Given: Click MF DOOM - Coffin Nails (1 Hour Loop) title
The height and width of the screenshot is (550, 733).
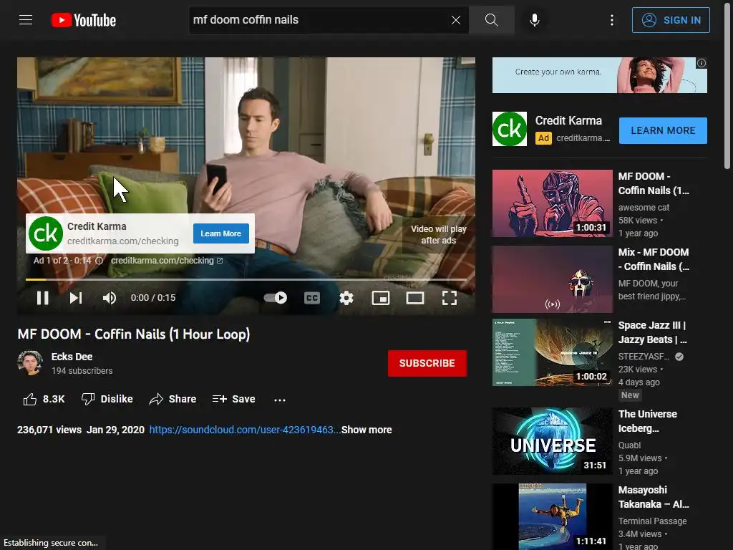Looking at the screenshot, I should click(x=134, y=334).
